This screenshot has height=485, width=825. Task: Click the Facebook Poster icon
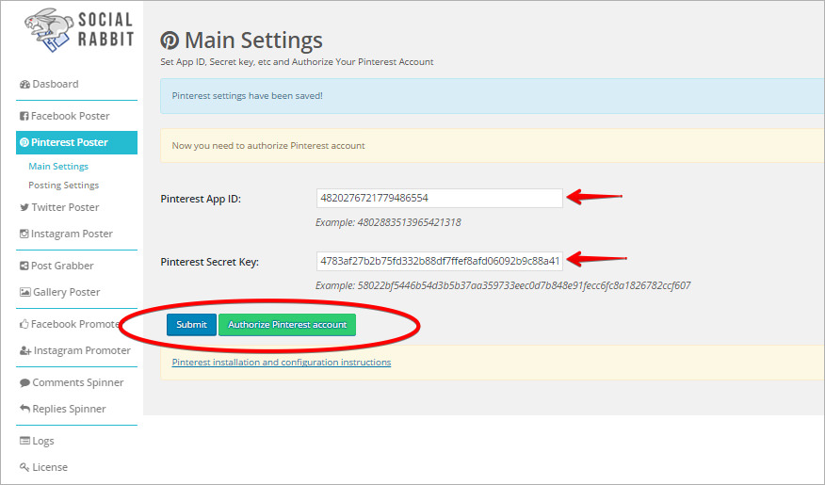(x=24, y=116)
